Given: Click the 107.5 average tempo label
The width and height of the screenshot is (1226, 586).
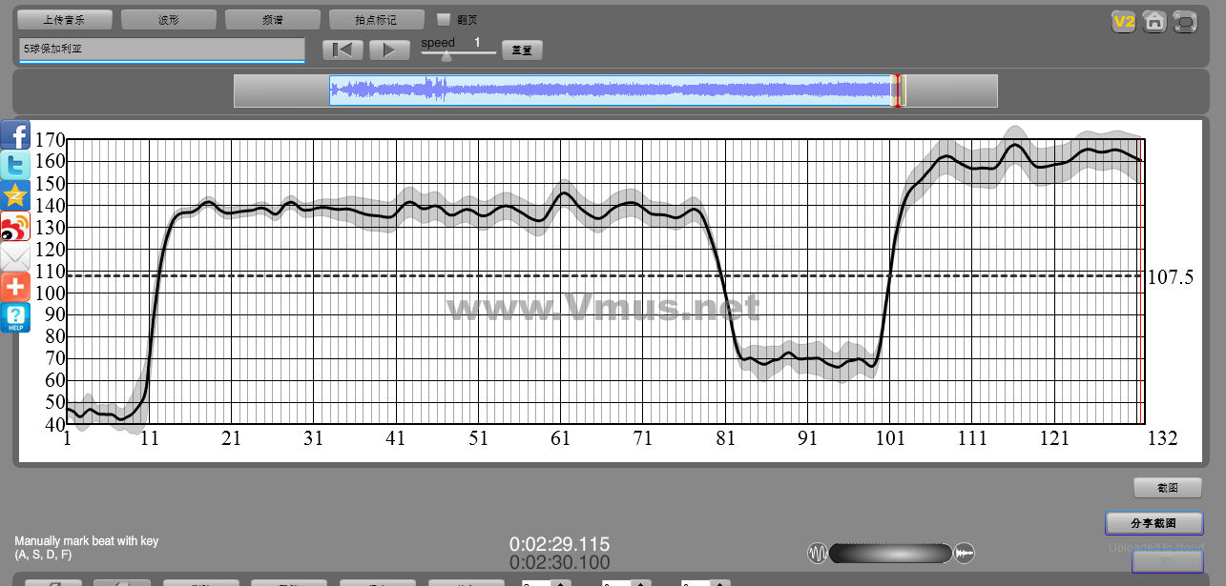Looking at the screenshot, I should pyautogui.click(x=1170, y=276).
